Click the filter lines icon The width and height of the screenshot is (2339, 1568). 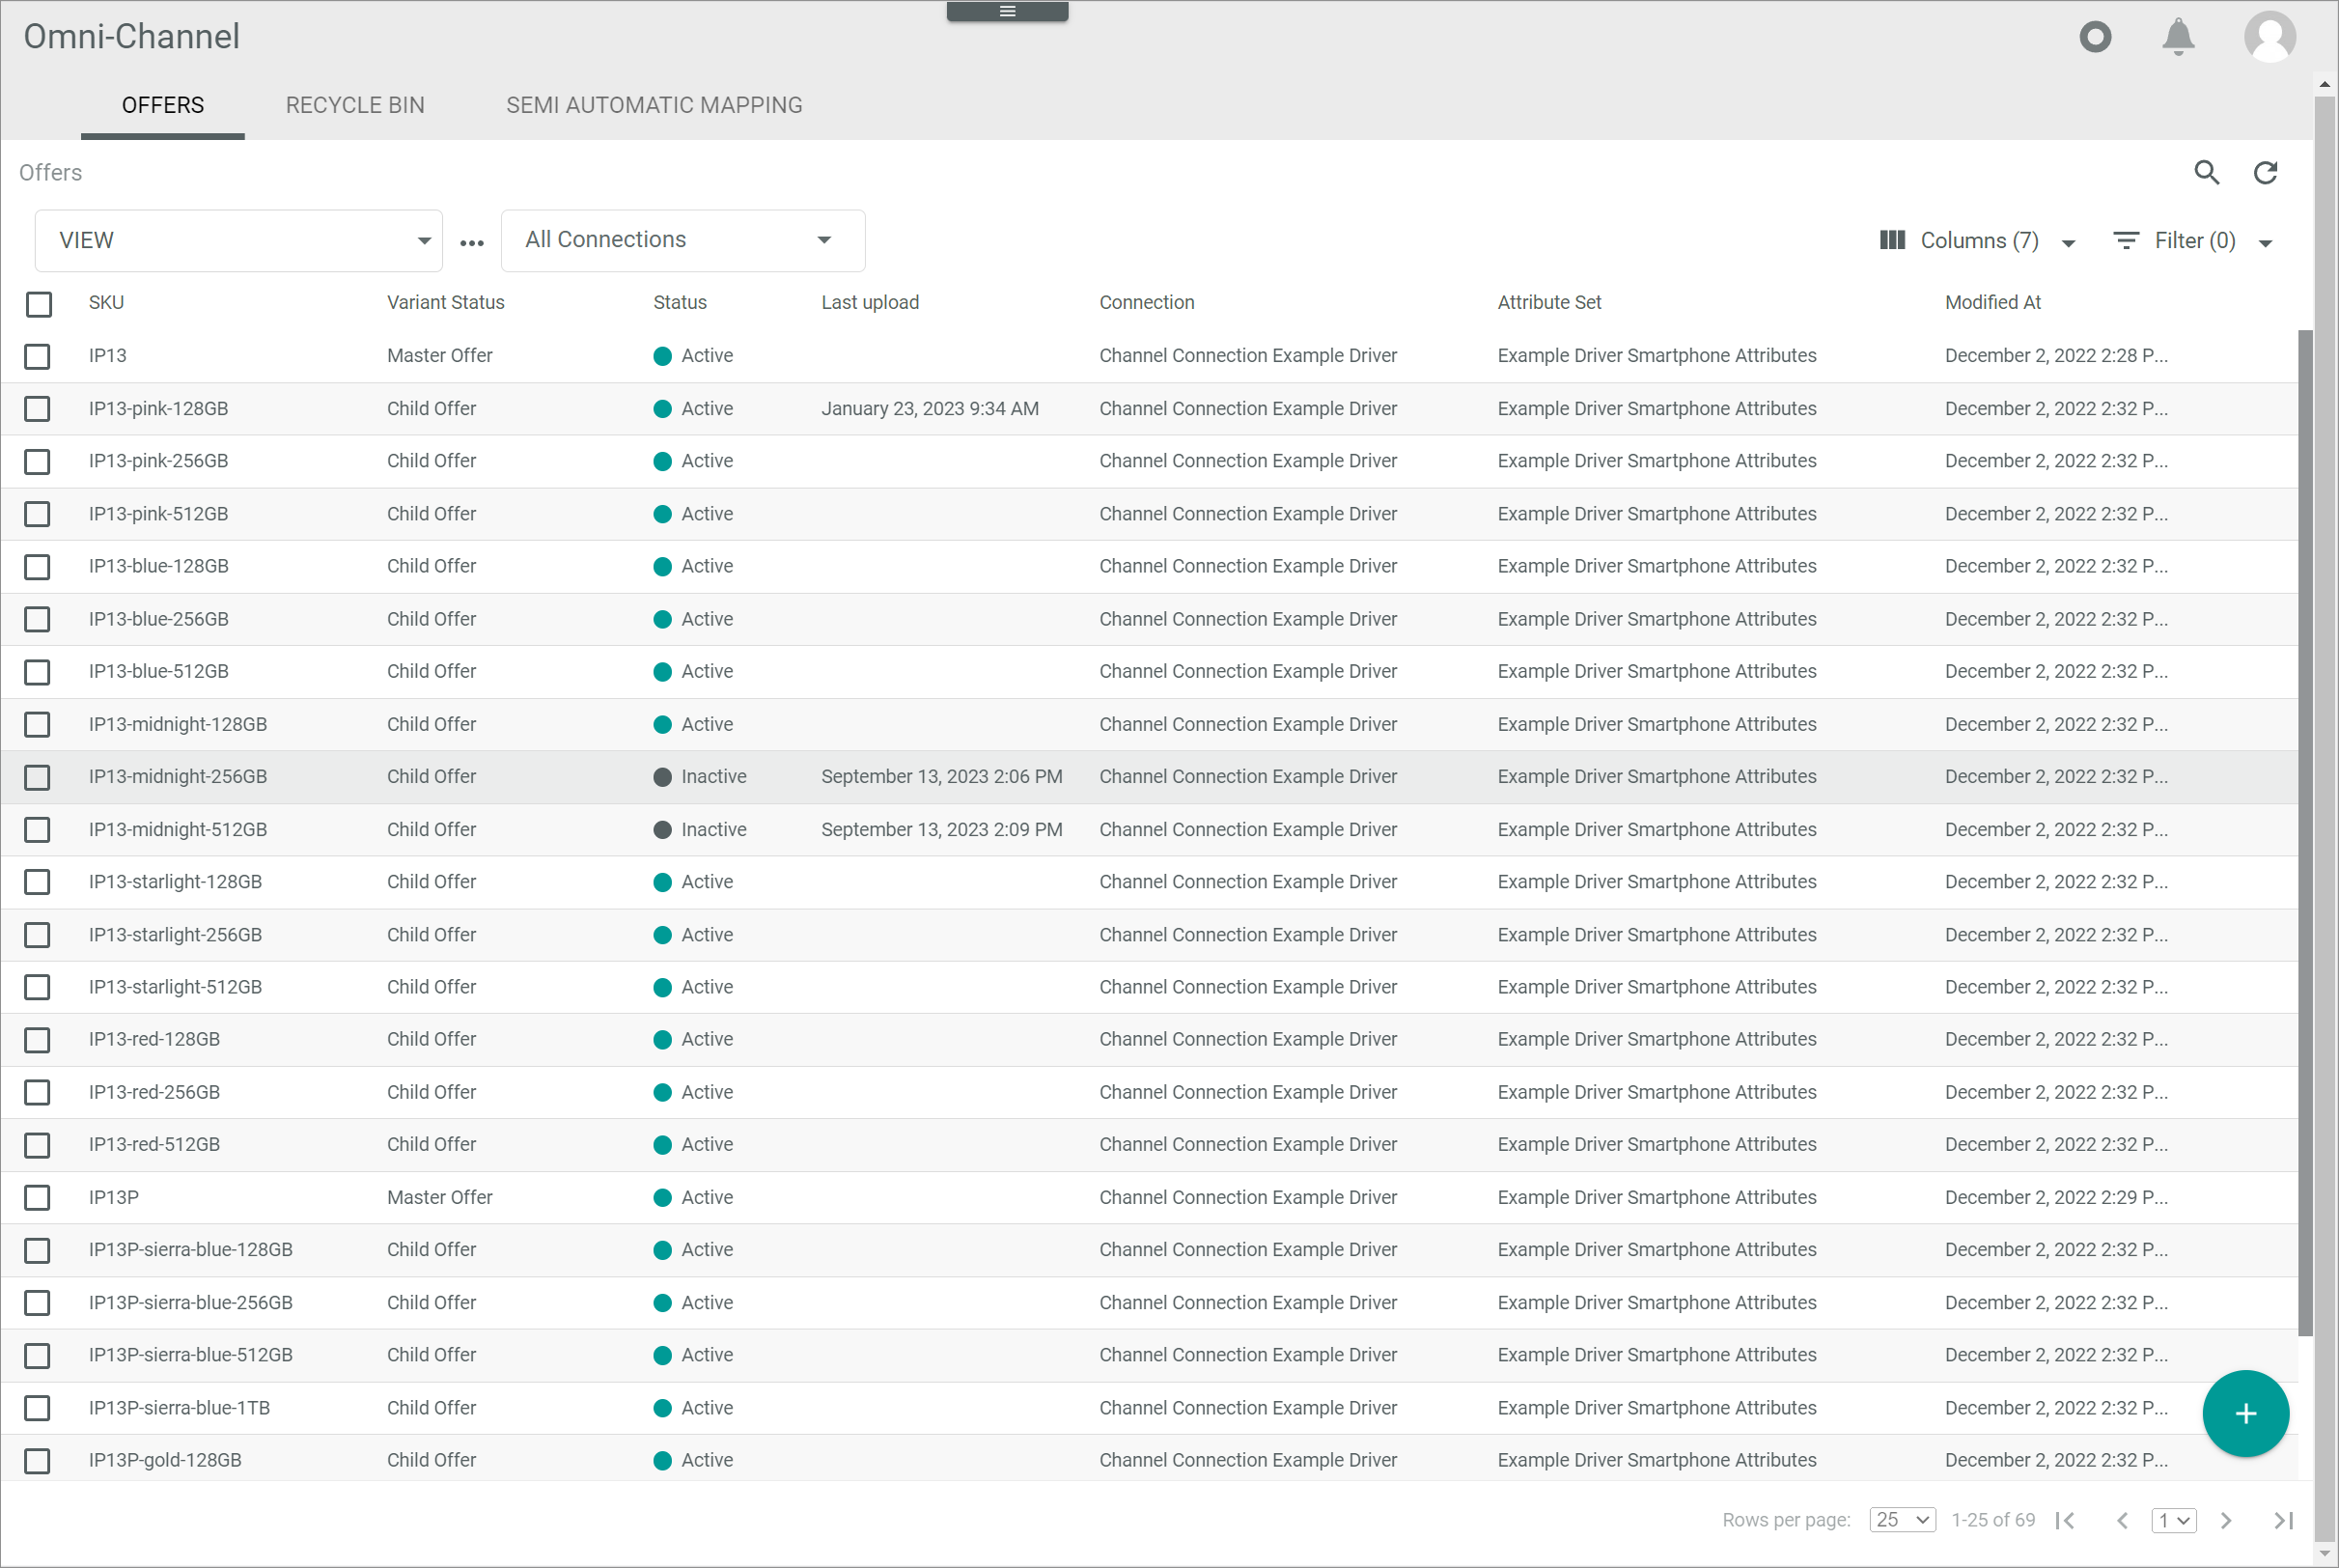(2125, 240)
